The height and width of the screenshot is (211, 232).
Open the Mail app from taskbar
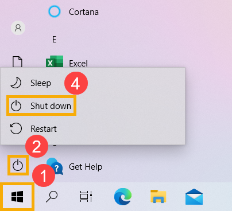tap(194, 197)
